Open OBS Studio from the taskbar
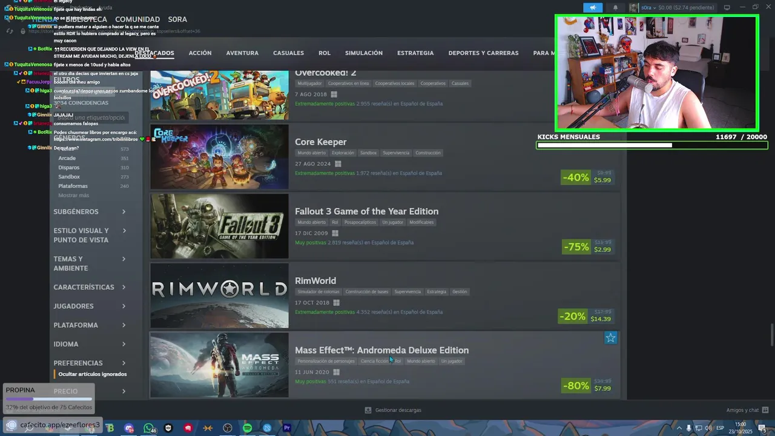 (x=228, y=428)
